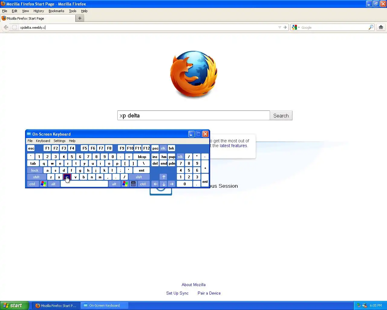Screen dimensions: 387x310
Task: Click the address bar text xpdelta.weebly.c
Action: click(x=33, y=27)
